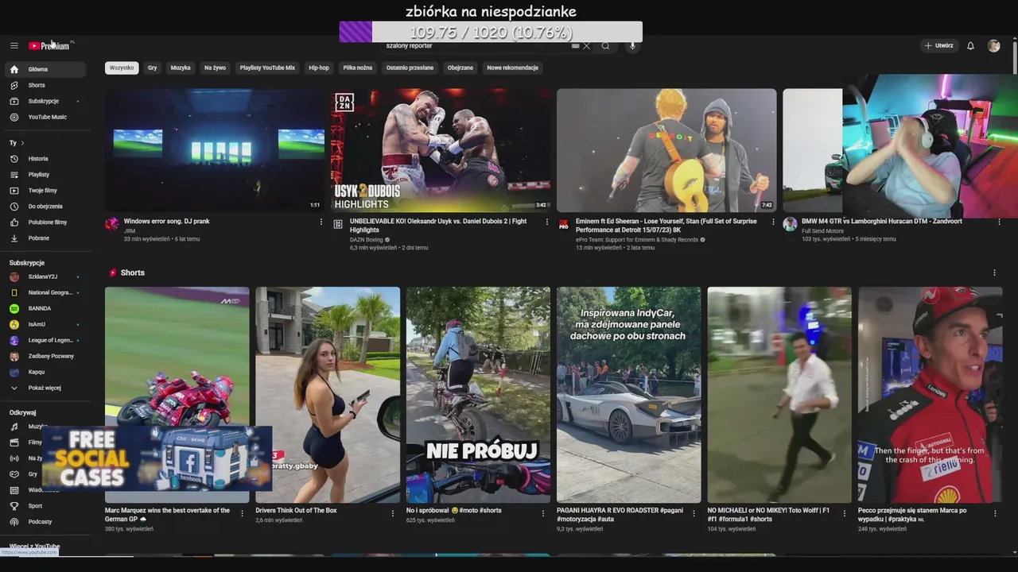Select the Ostatnio przesłane chip
Screen dimensions: 1018x572
410,68
